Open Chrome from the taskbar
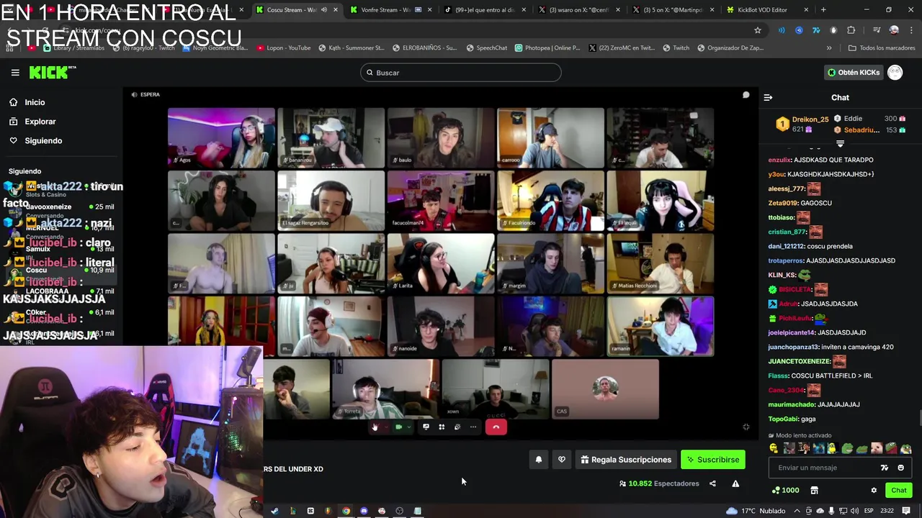The width and height of the screenshot is (922, 518). (x=346, y=511)
